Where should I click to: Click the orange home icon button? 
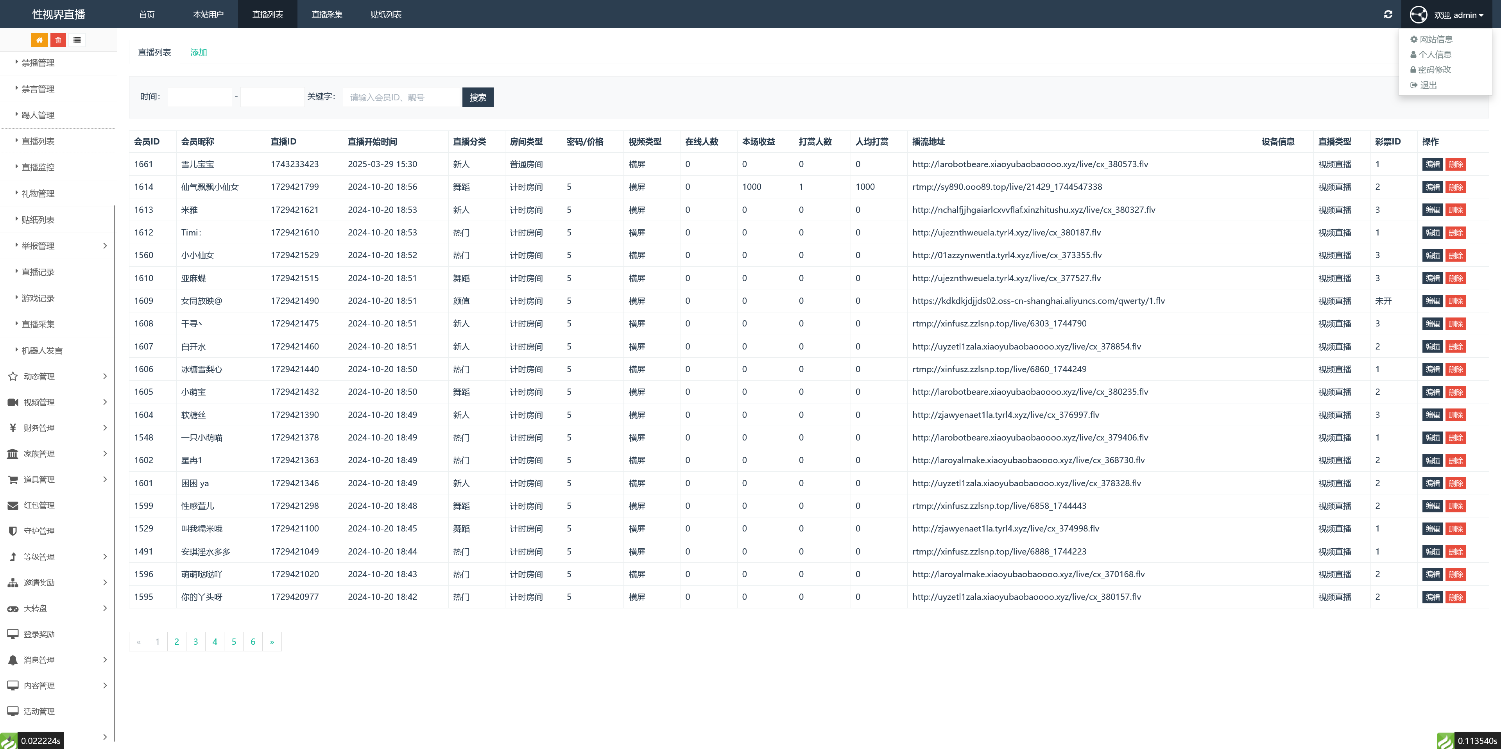(x=39, y=40)
